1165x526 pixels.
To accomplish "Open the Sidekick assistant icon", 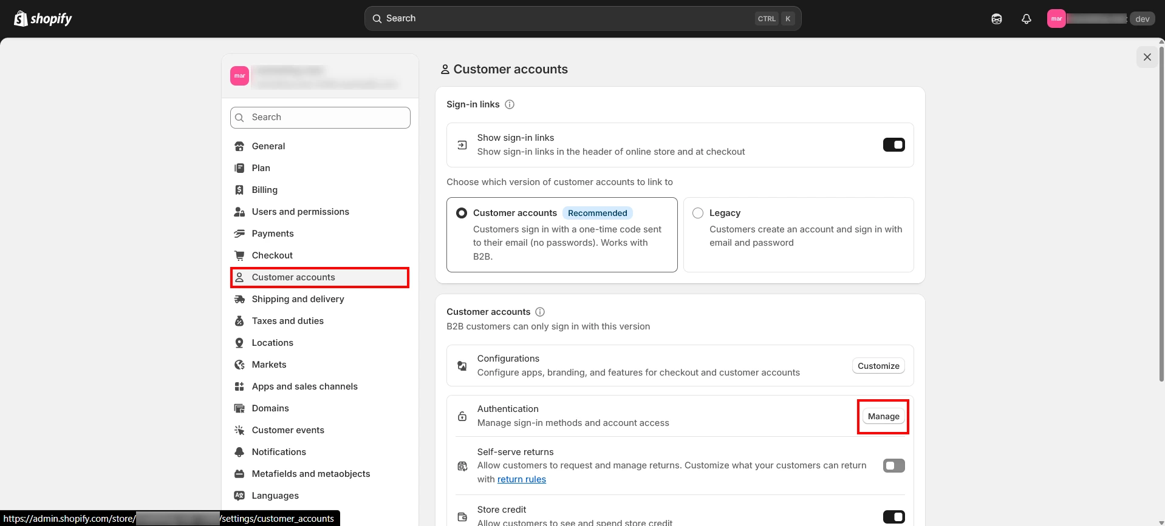I will (997, 19).
